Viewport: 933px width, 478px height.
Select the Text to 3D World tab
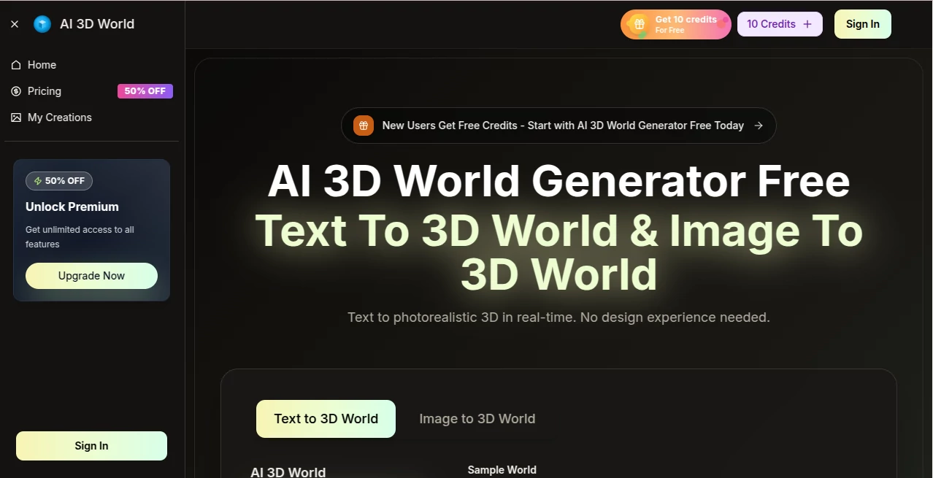click(x=326, y=418)
